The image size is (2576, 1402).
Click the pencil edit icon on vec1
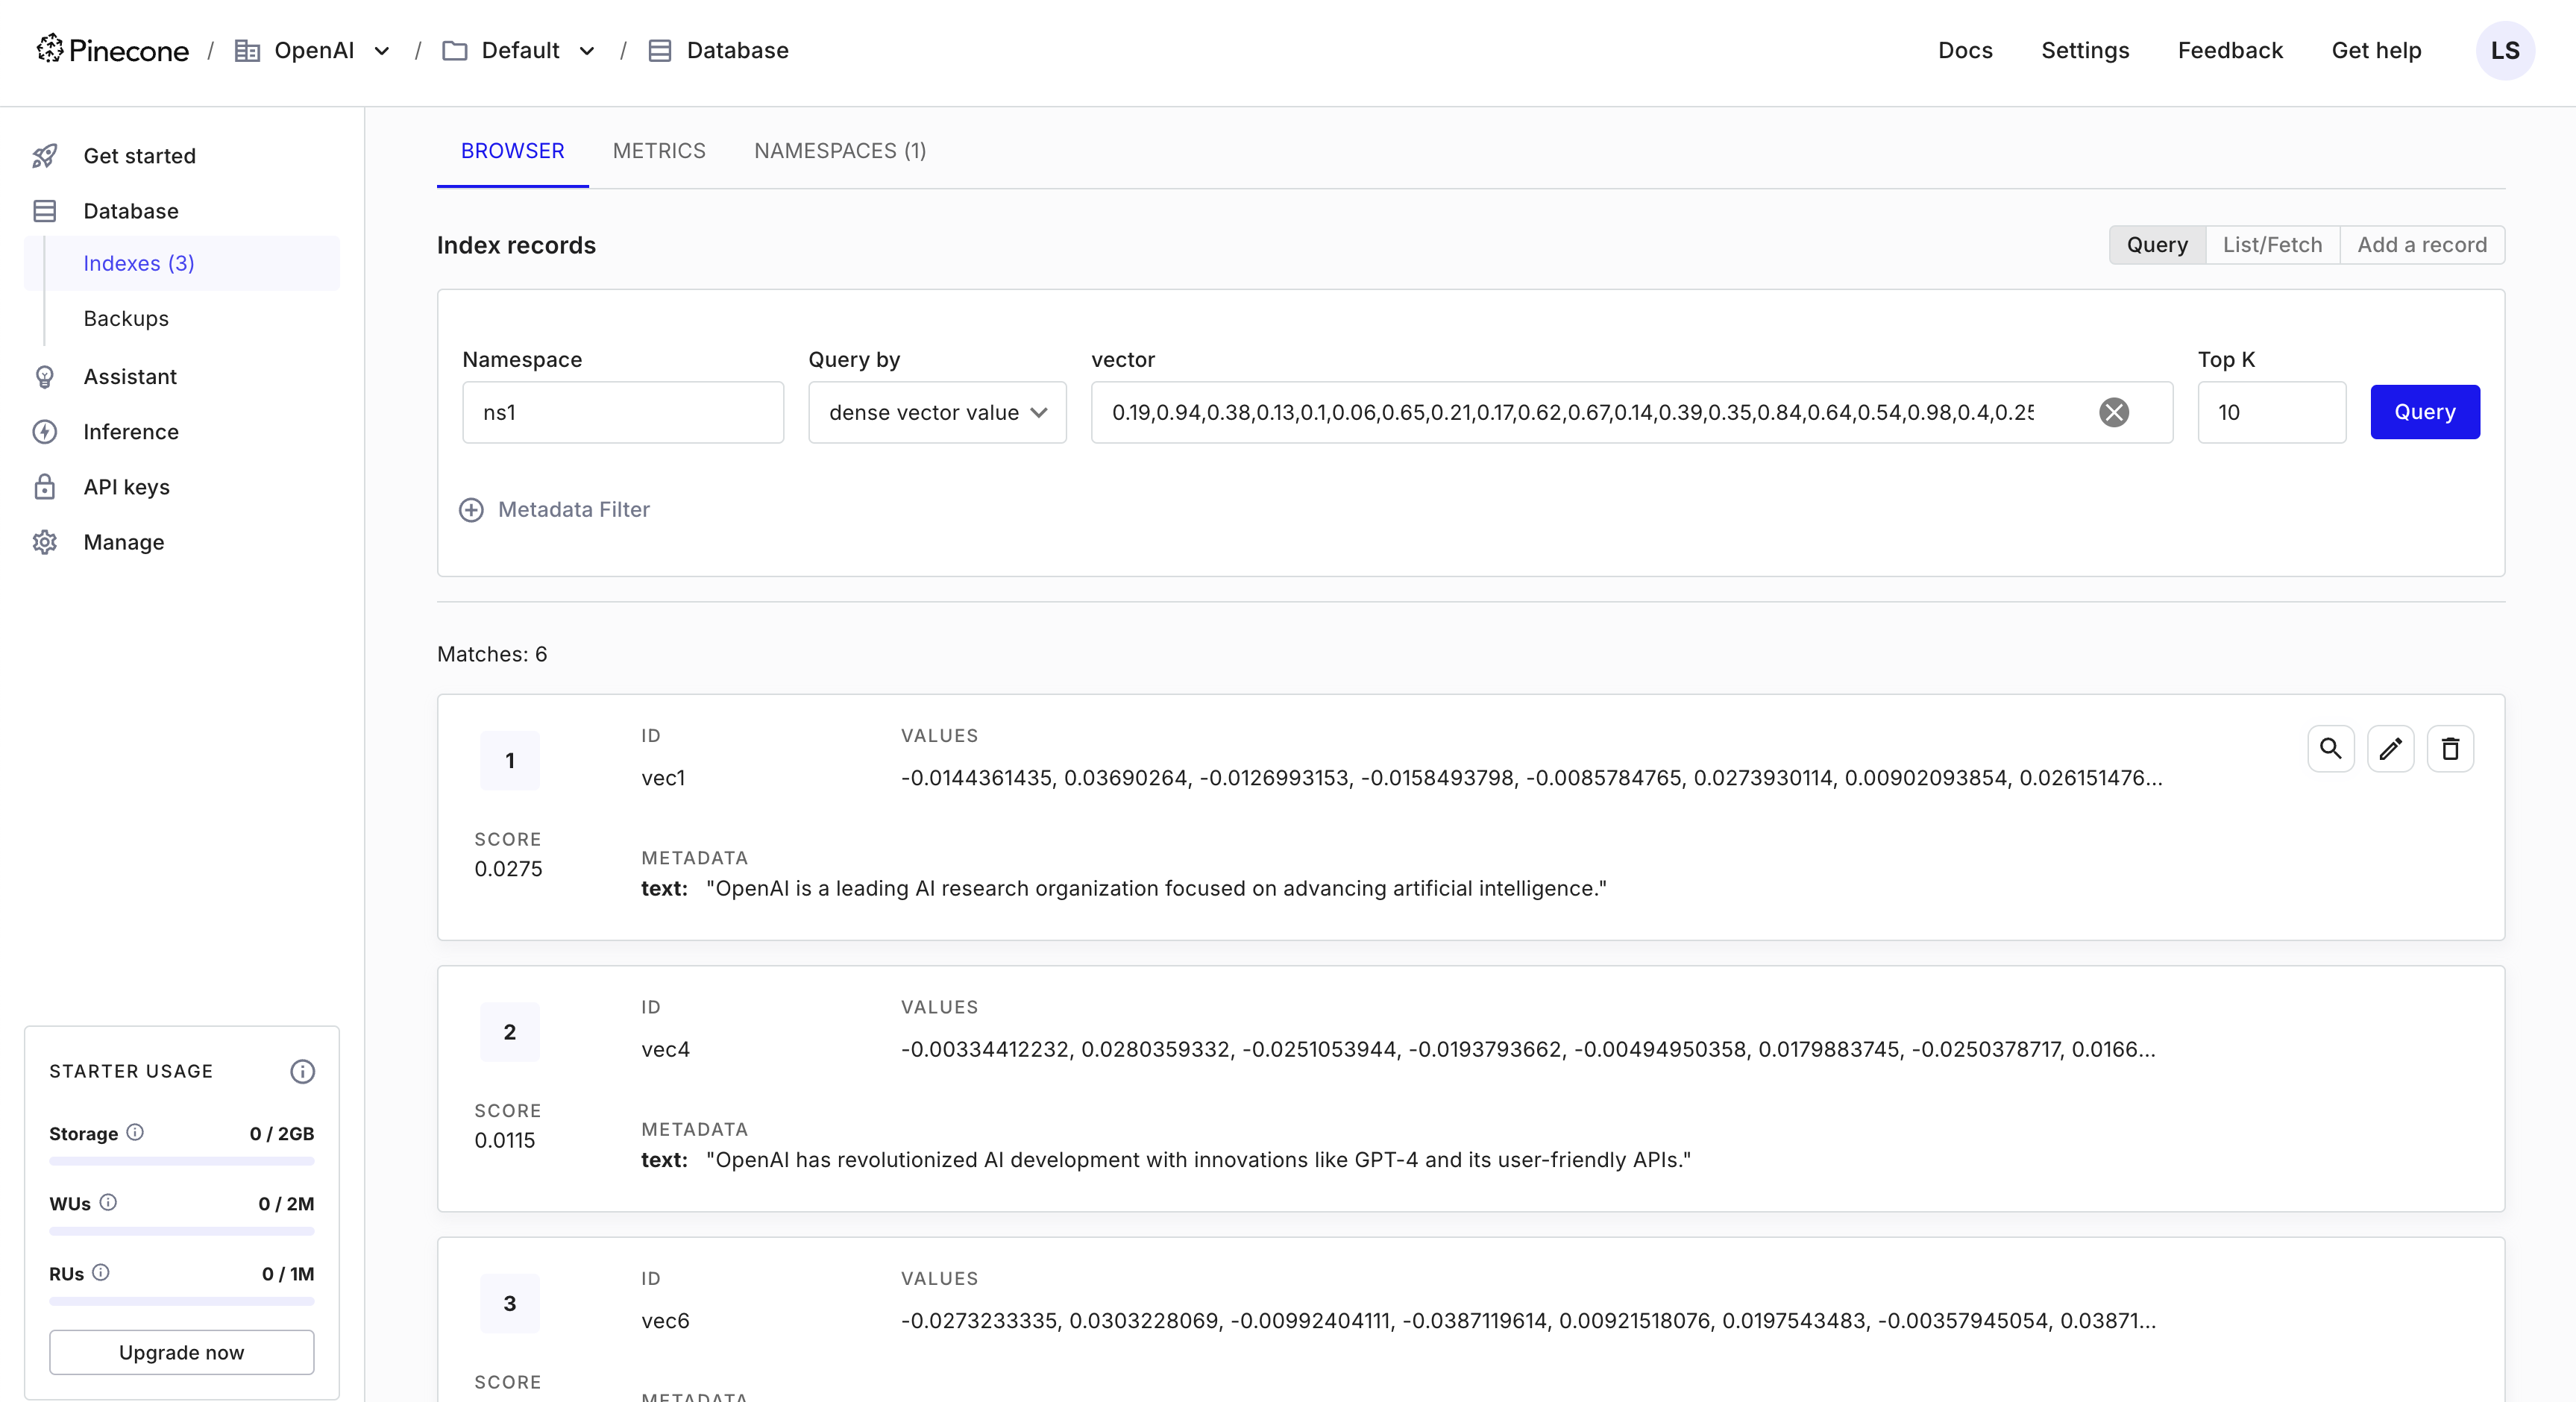coord(2390,749)
